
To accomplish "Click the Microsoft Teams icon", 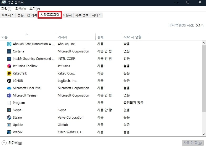I will pyautogui.click(x=9, y=95).
